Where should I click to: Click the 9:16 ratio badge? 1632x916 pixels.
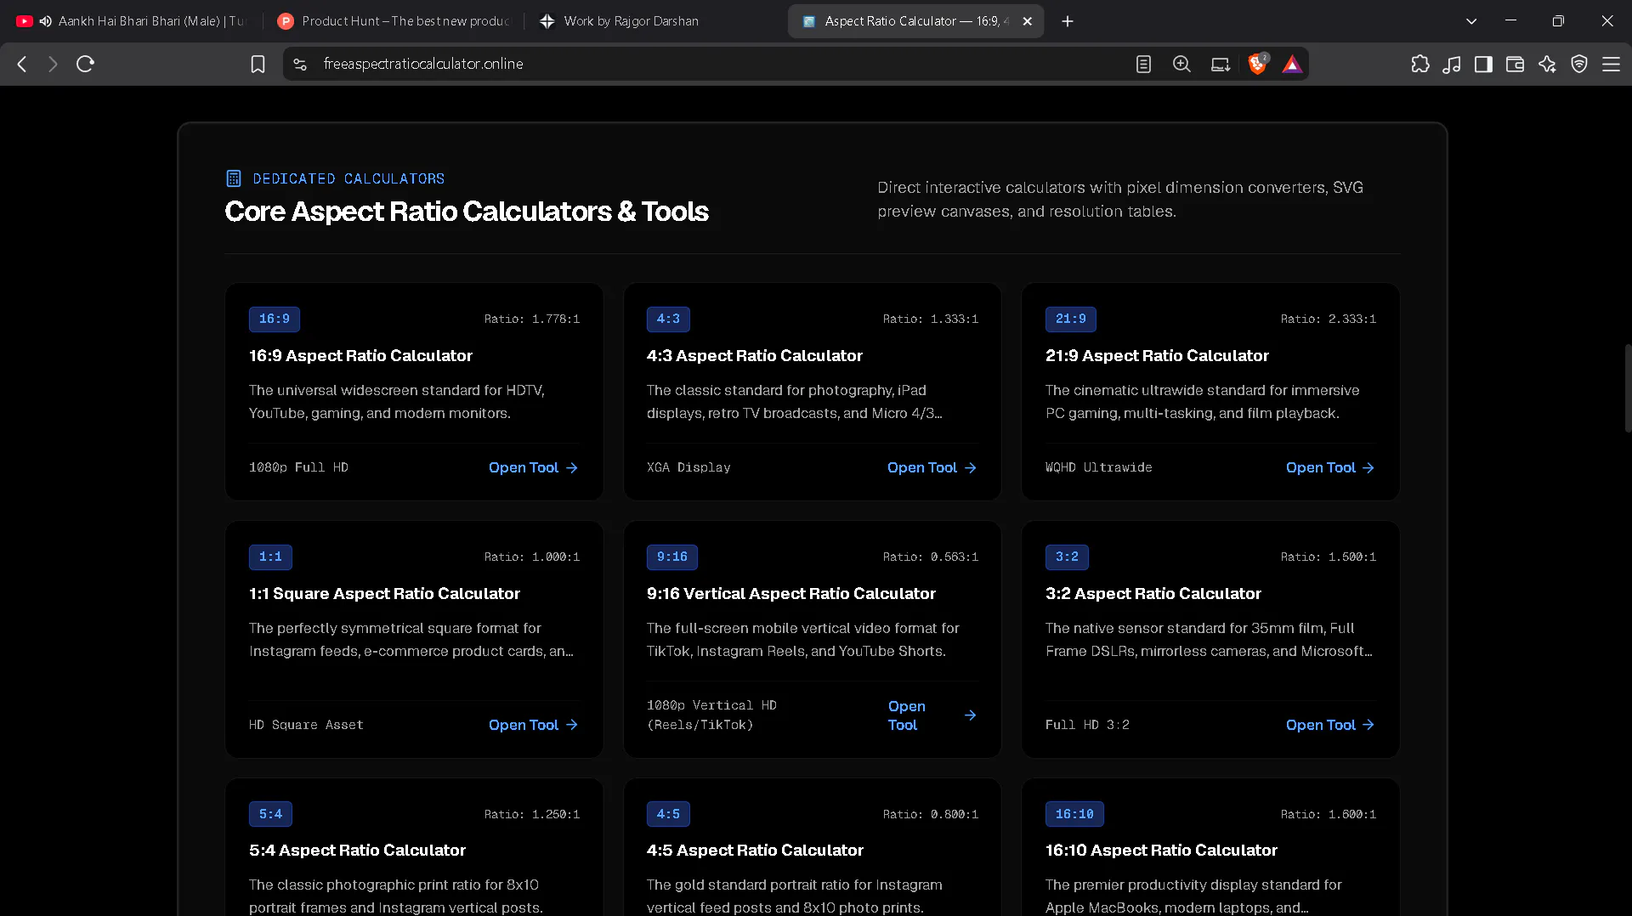pyautogui.click(x=671, y=557)
